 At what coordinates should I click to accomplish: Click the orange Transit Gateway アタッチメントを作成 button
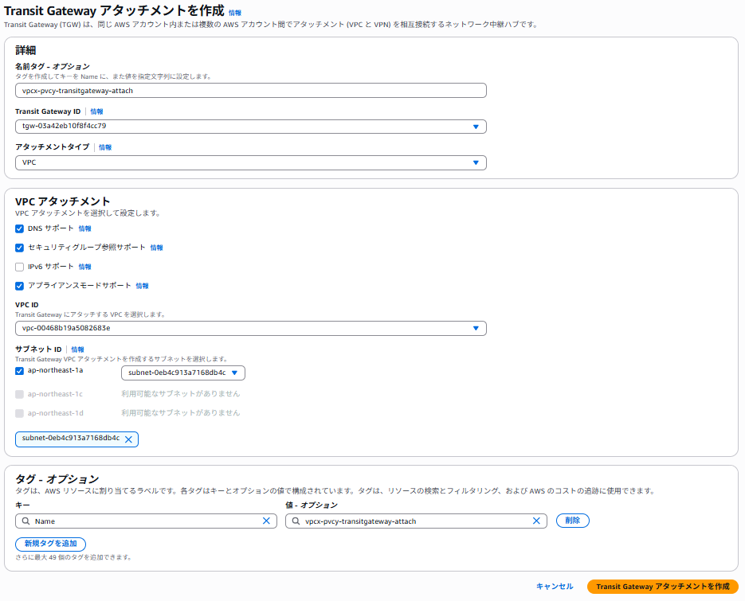point(663,587)
